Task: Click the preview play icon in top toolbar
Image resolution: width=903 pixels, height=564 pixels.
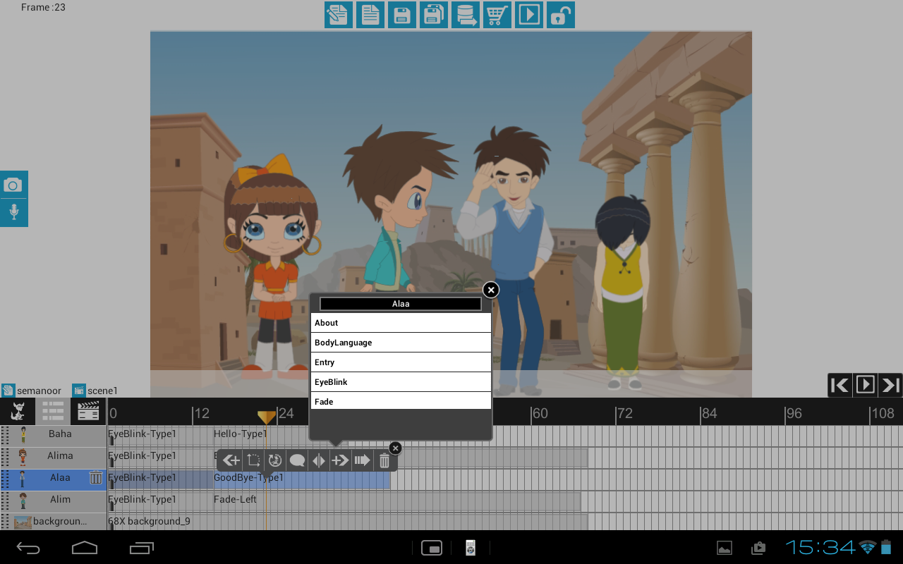Action: click(x=529, y=15)
